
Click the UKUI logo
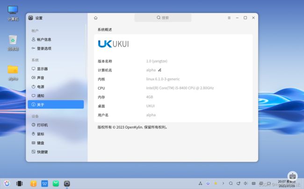click(x=114, y=44)
